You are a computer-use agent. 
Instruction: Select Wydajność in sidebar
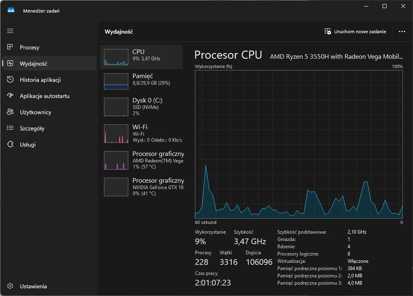[33, 64]
